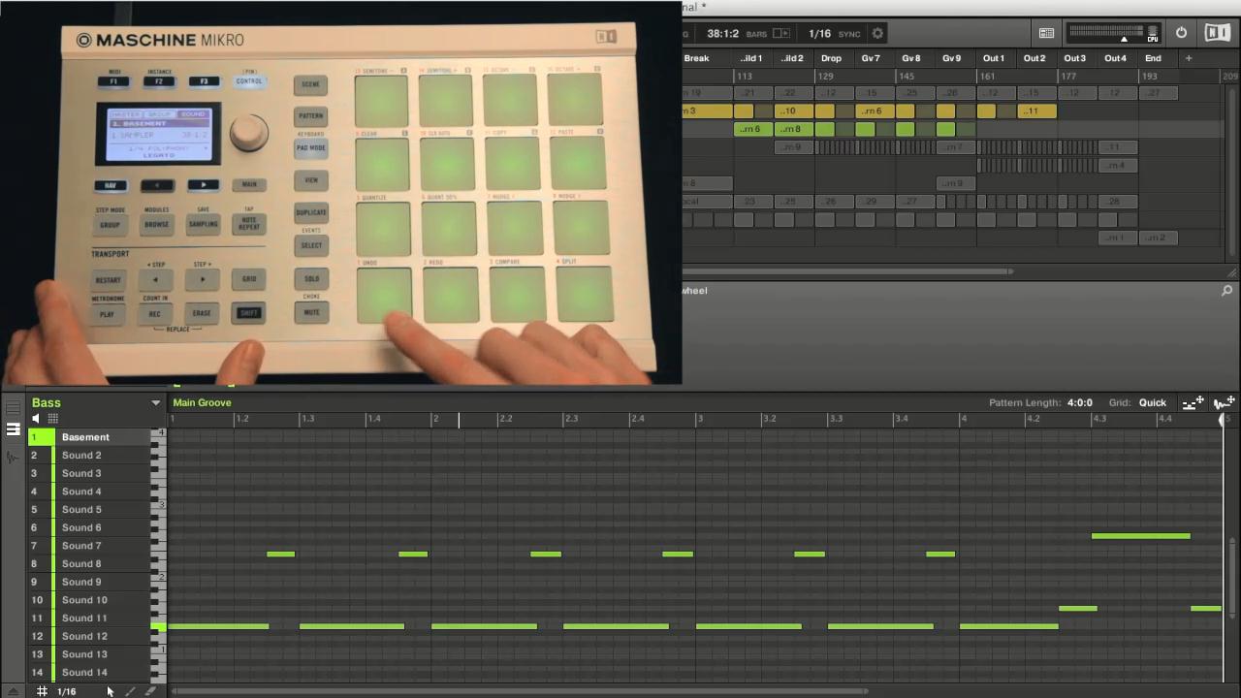Click the BARS time format label
The height and width of the screenshot is (698, 1241).
point(756,34)
